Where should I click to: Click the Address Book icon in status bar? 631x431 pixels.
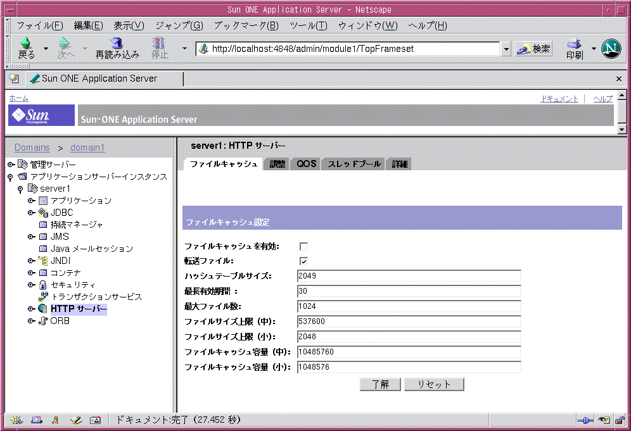pyautogui.click(x=96, y=420)
